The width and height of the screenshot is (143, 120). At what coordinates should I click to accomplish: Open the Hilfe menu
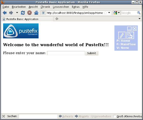coord(85,7)
